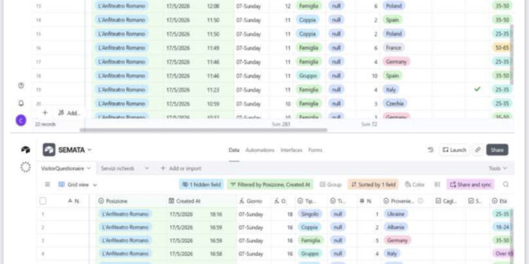The height and width of the screenshot is (264, 529).
Task: Click Posizione field header
Action: (x=131, y=201)
